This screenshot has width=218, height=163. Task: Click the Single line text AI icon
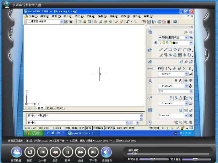click(x=181, y=80)
